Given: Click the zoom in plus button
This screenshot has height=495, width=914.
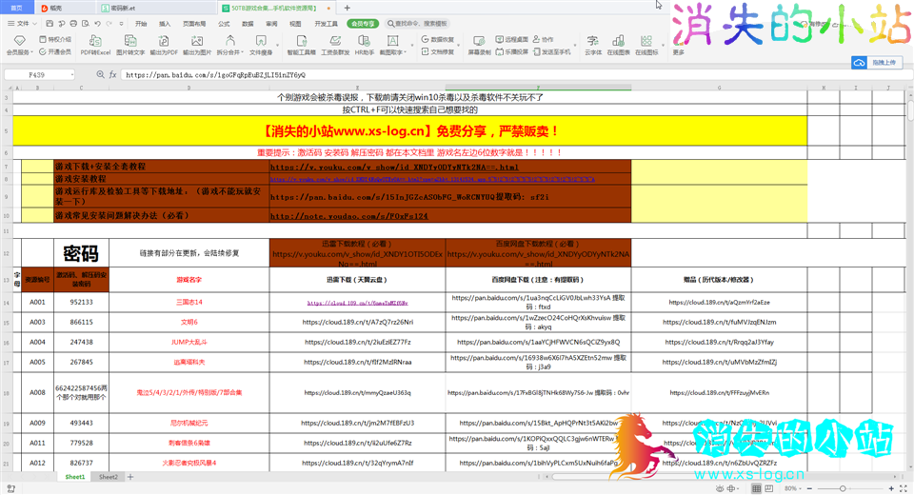Looking at the screenshot, I should (891, 488).
